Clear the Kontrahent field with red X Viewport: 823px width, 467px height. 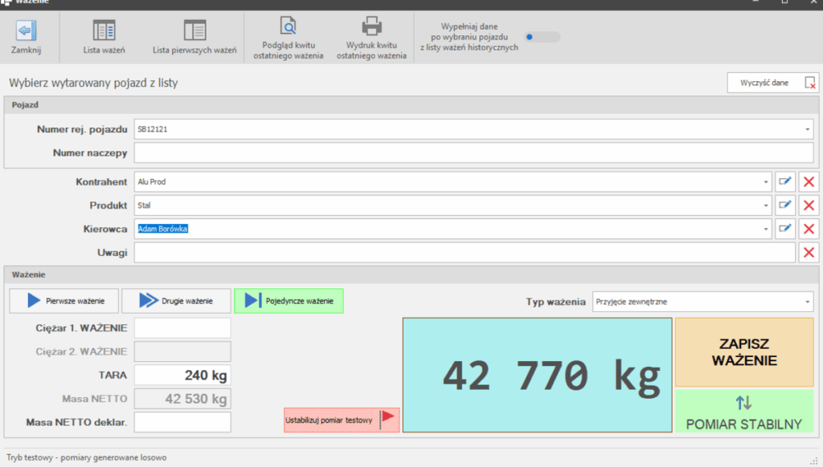coord(809,182)
